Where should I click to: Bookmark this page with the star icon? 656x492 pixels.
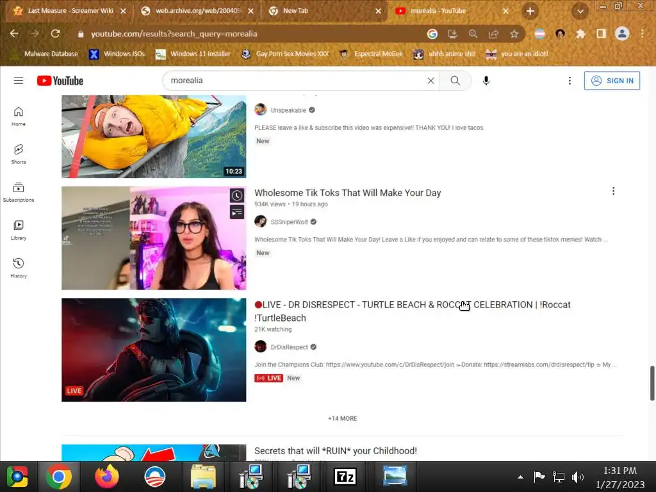514,34
